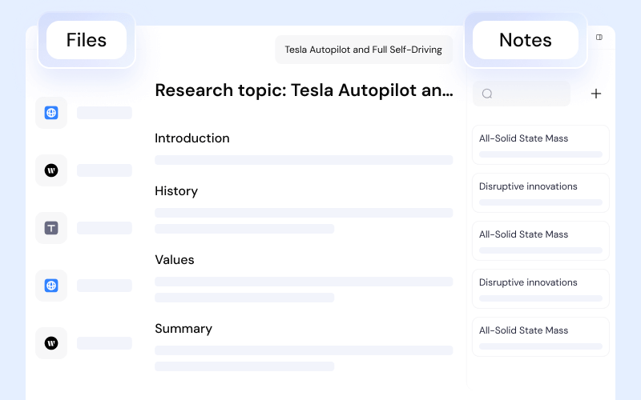Select the Values section heading
Screen dimensions: 641x400
tap(175, 259)
